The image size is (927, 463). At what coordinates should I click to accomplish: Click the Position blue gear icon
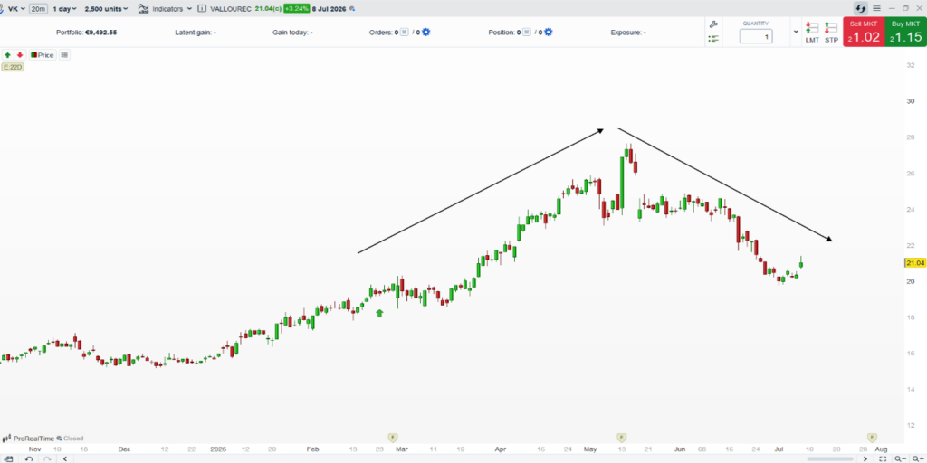click(x=548, y=33)
